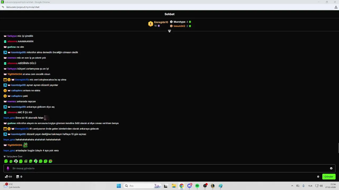Open gurkna username on 'ne olm' message
Screen dimensions: 339x190
click(x=11, y=47)
